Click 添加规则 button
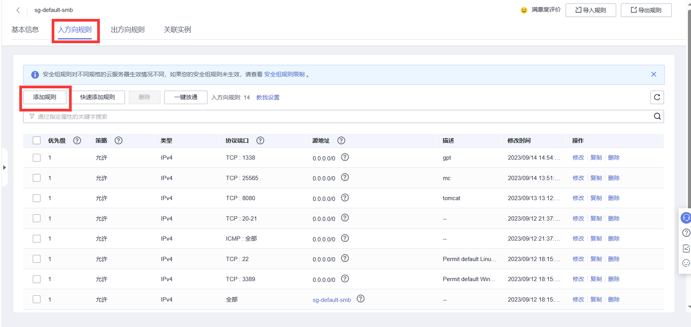This screenshot has width=691, height=327. [45, 97]
